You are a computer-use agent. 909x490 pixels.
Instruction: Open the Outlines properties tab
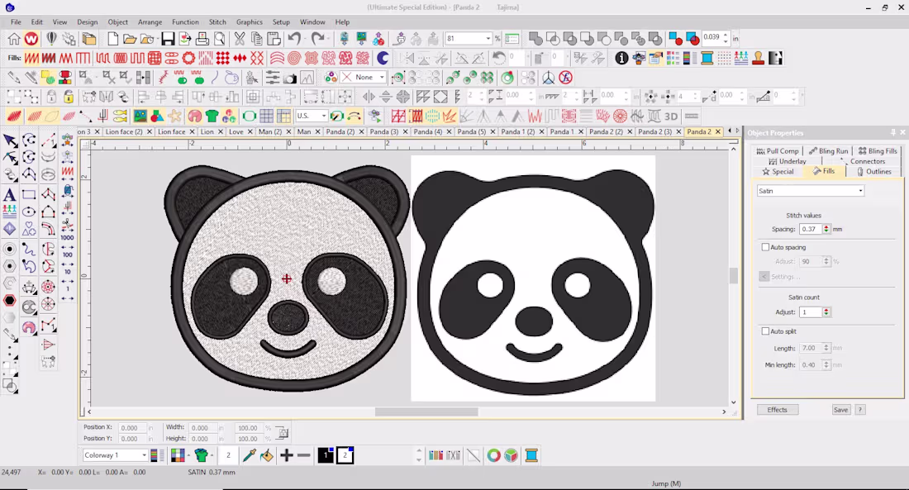point(874,172)
